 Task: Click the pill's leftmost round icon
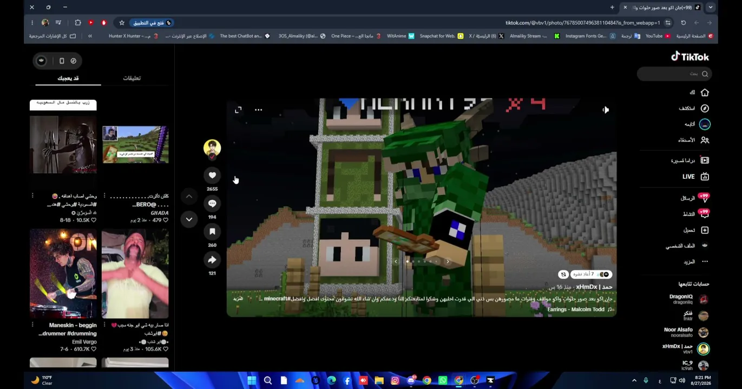pos(41,61)
